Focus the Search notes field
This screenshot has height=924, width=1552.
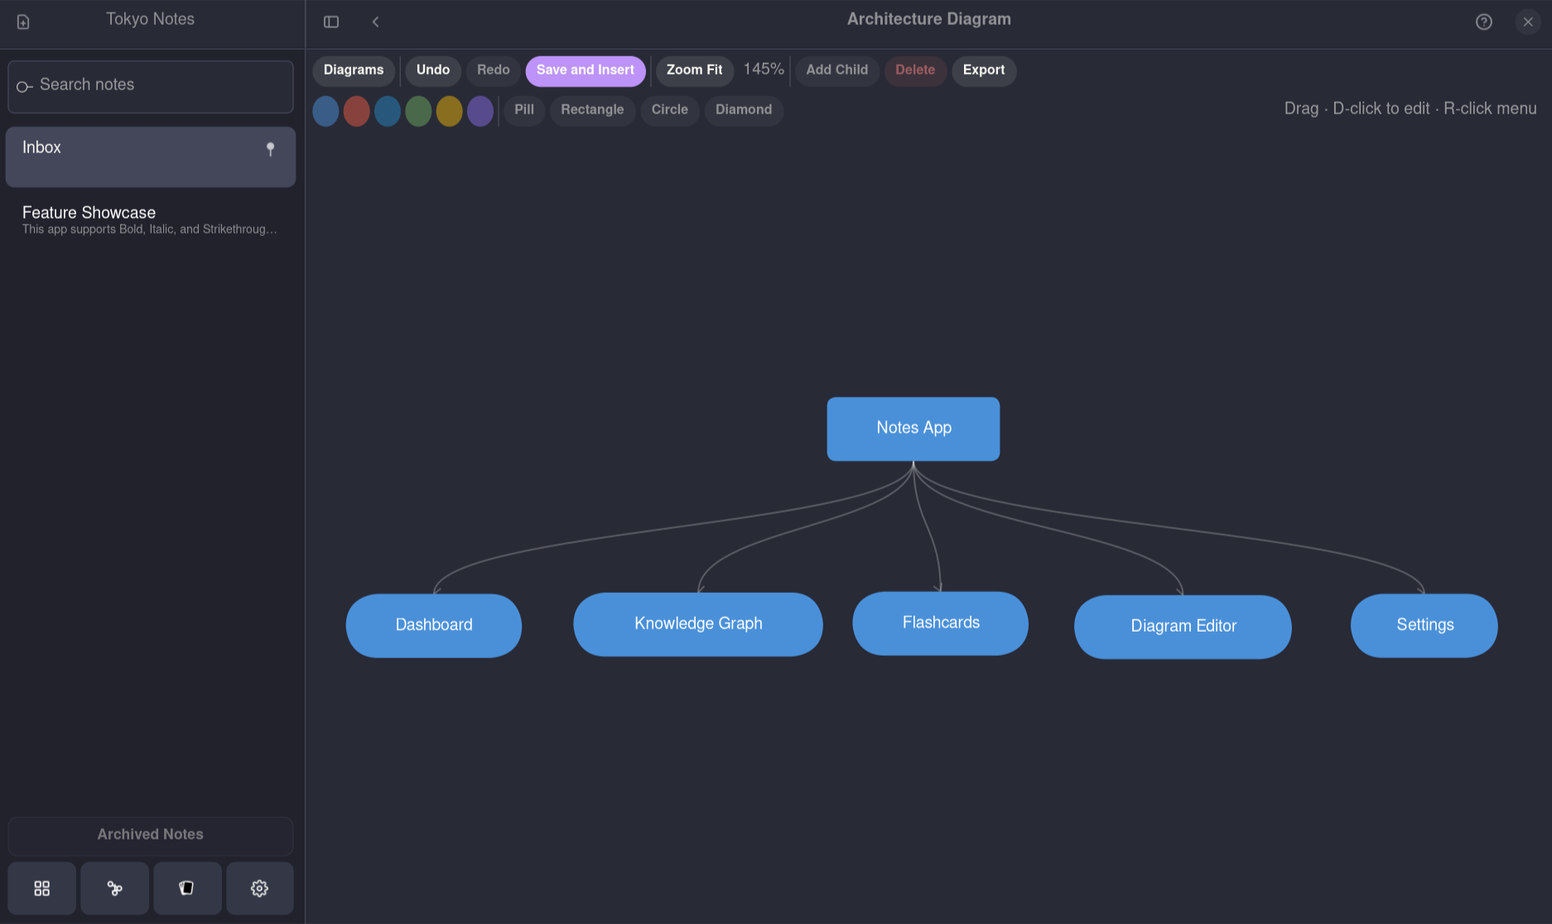point(151,86)
